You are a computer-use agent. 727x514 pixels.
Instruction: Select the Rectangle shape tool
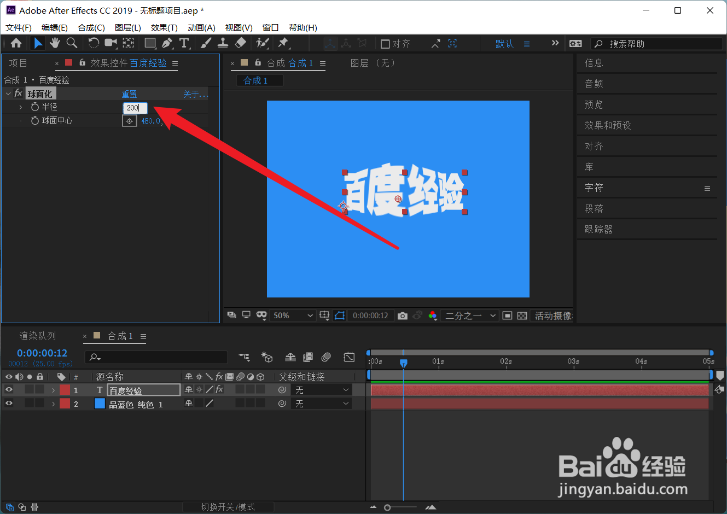click(x=150, y=43)
